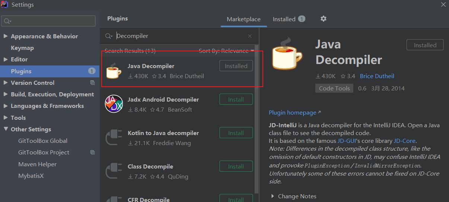Switch to the Marketplace tab
This screenshot has width=449, height=202.
coord(243,19)
